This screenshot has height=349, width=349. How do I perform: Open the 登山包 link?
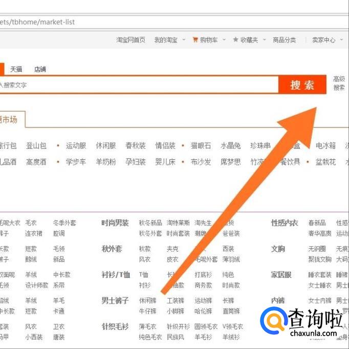[36, 145]
